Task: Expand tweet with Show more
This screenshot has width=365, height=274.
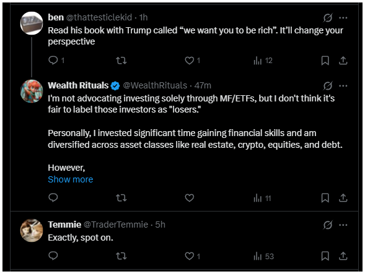Action: pos(70,179)
